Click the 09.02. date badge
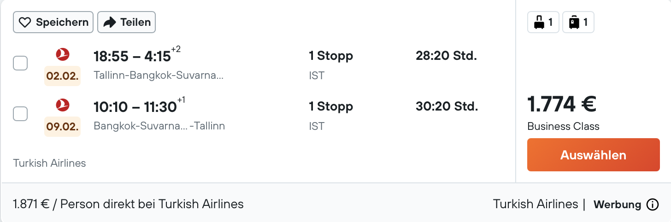671x222 pixels. [63, 127]
